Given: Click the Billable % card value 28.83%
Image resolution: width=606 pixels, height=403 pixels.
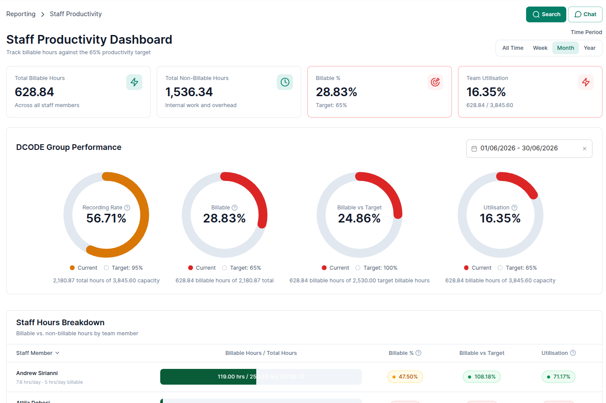Looking at the screenshot, I should 337,92.
